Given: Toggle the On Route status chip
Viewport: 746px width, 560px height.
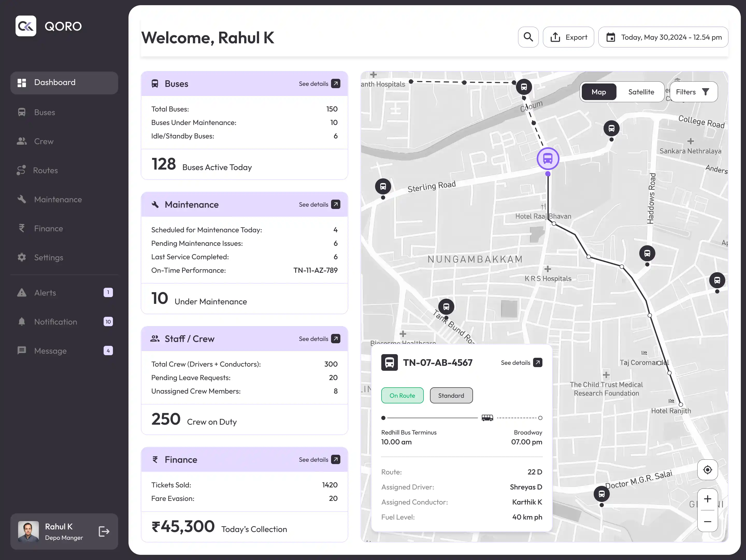Looking at the screenshot, I should tap(402, 395).
